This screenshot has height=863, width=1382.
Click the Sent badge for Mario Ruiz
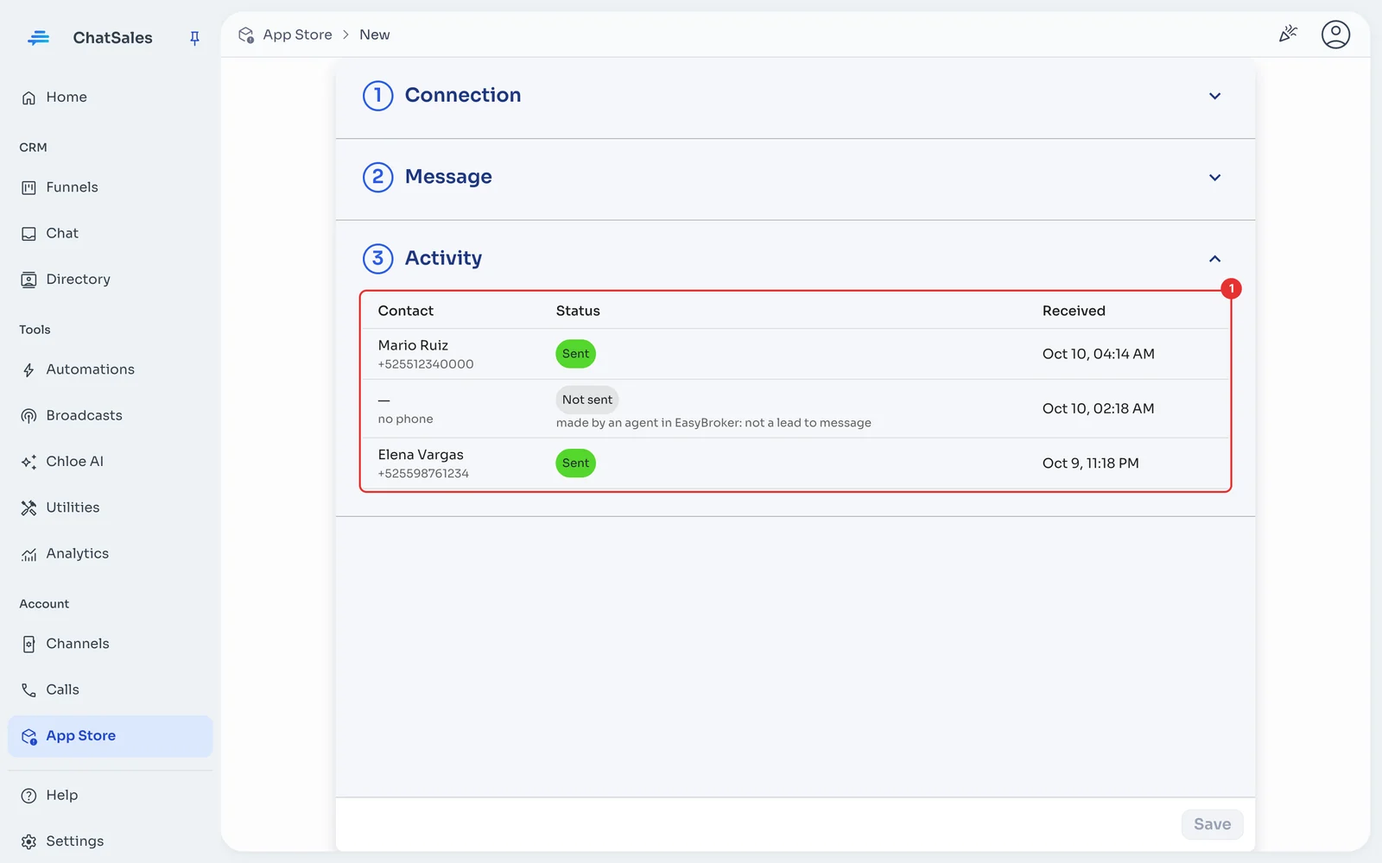(x=575, y=354)
